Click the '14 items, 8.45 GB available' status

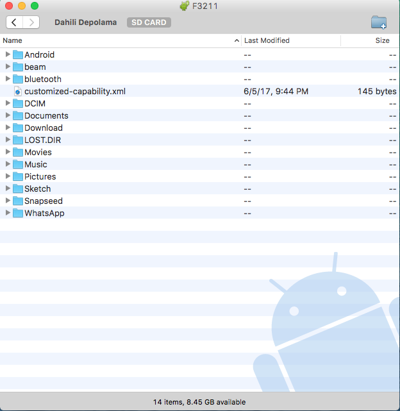click(x=199, y=402)
